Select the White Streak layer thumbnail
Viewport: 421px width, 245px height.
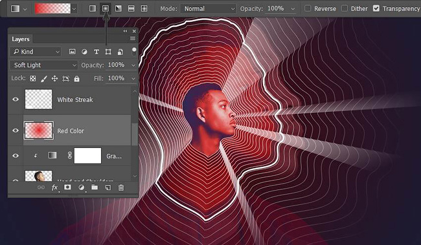(38, 99)
